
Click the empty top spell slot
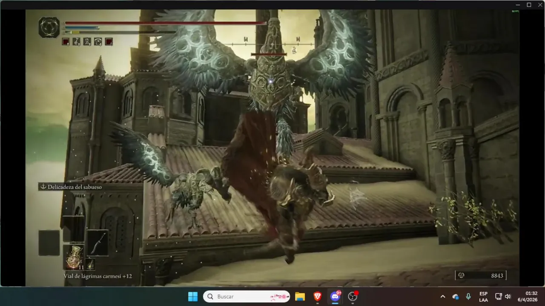pos(74,229)
